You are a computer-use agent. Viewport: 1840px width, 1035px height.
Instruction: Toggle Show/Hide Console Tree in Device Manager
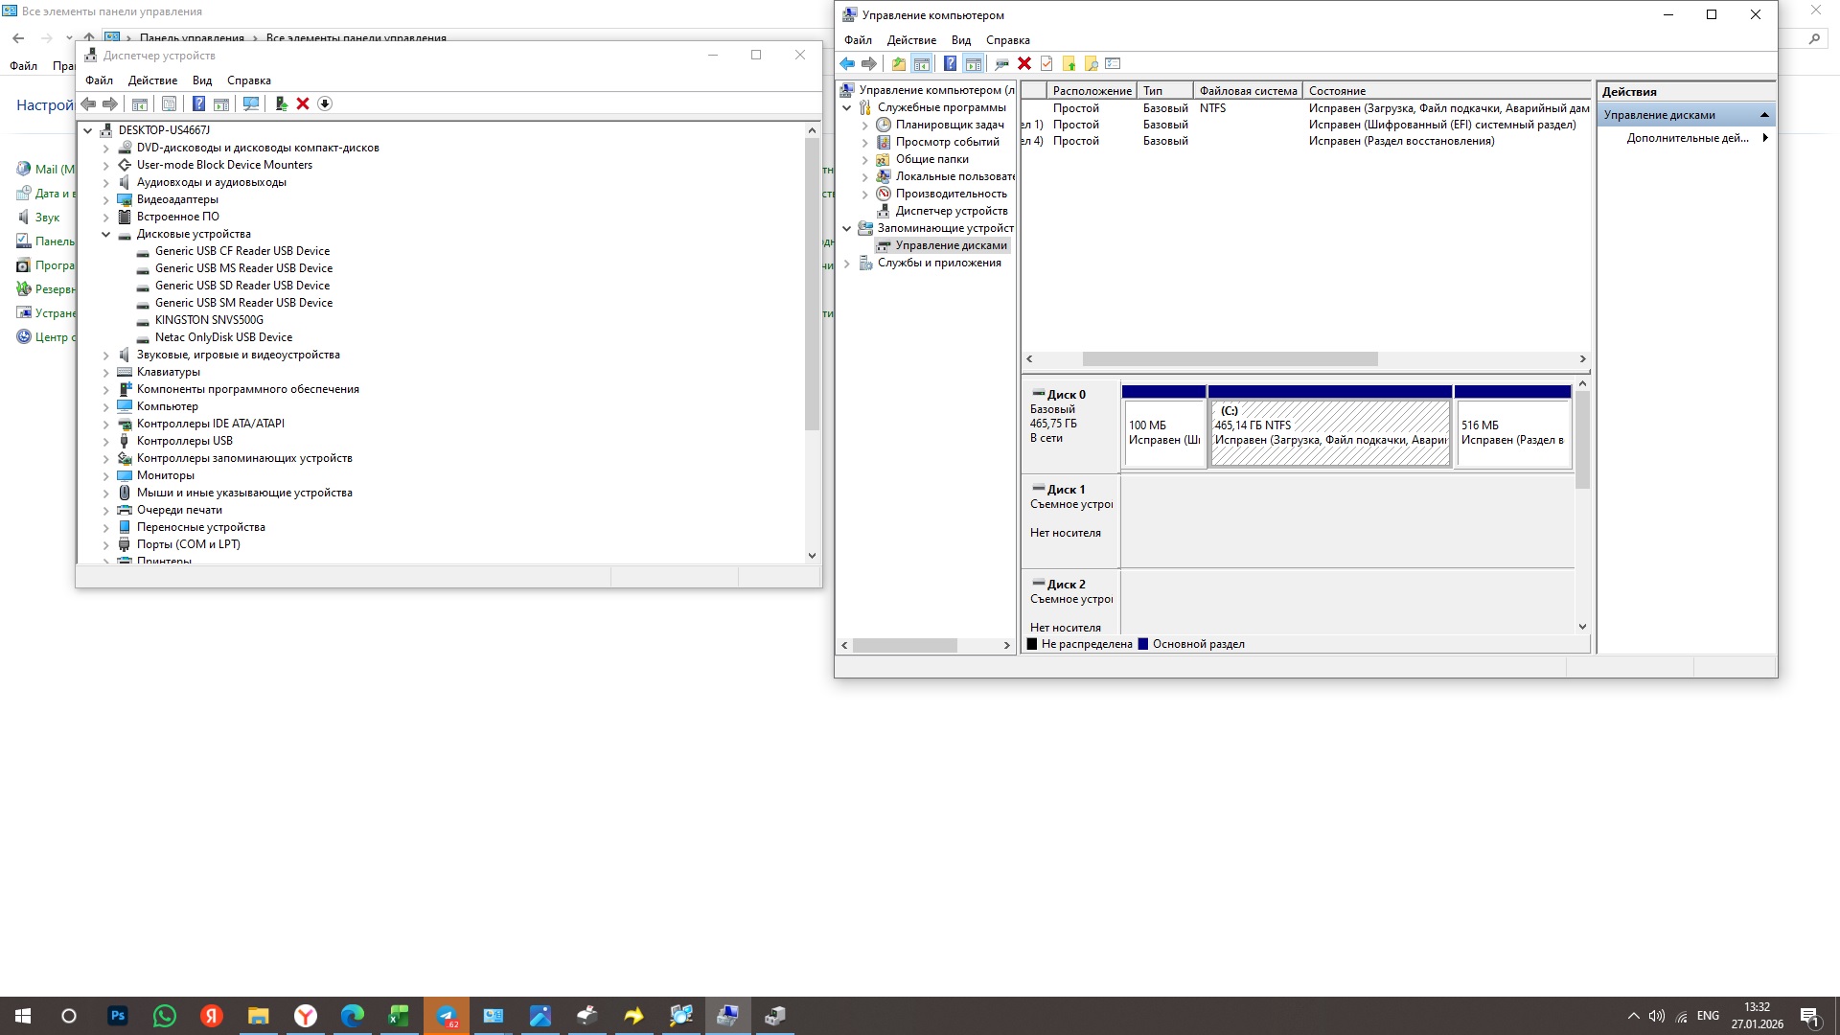click(140, 103)
